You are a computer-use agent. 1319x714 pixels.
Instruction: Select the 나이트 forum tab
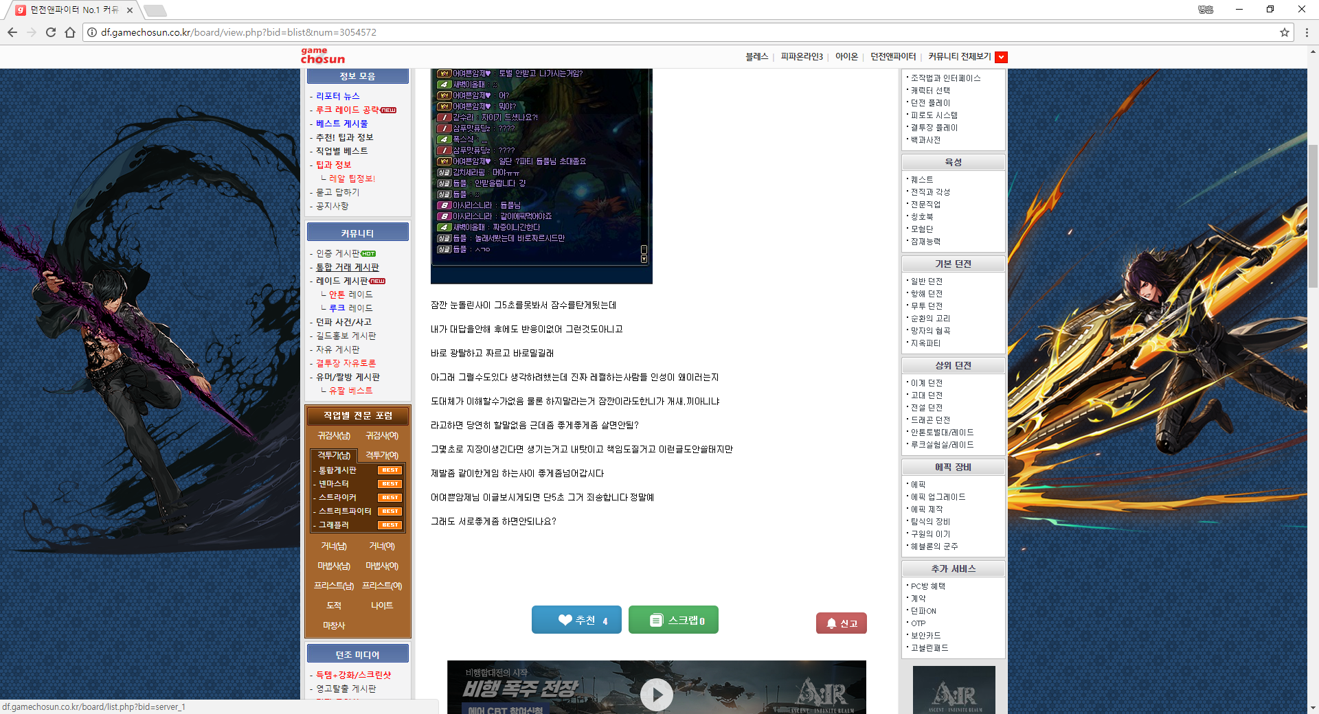pos(382,606)
